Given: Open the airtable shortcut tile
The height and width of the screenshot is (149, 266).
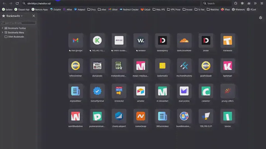Looking at the screenshot, I should (140, 91).
